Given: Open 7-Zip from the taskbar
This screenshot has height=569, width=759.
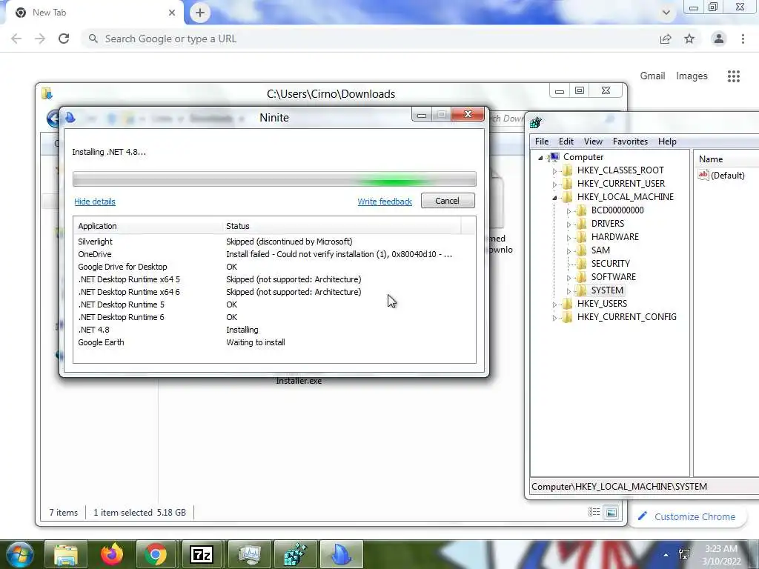Looking at the screenshot, I should [x=202, y=554].
